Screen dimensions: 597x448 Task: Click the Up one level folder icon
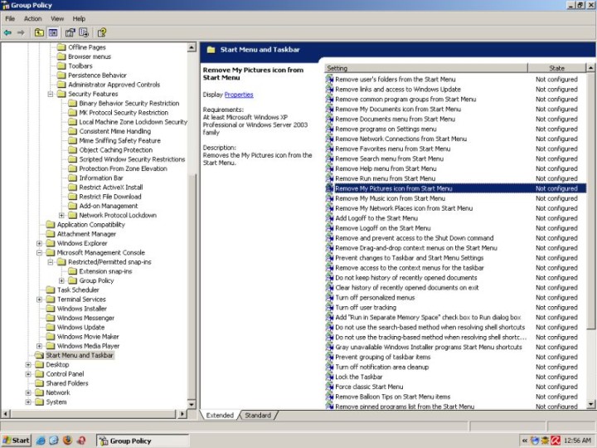coord(39,32)
